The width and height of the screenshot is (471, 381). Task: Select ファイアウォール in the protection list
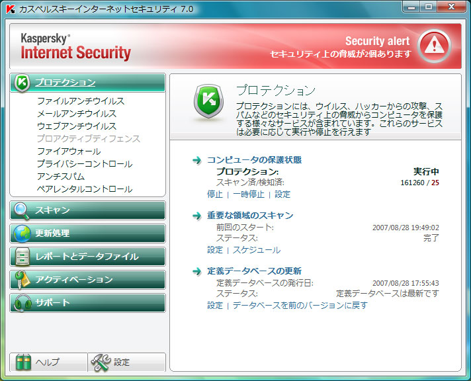(69, 151)
